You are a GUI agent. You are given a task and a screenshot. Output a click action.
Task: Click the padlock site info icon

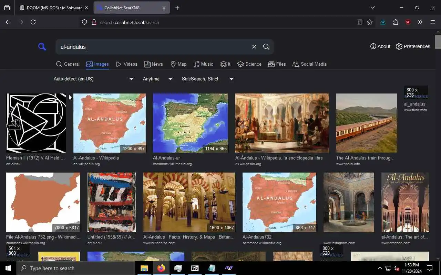[94, 22]
